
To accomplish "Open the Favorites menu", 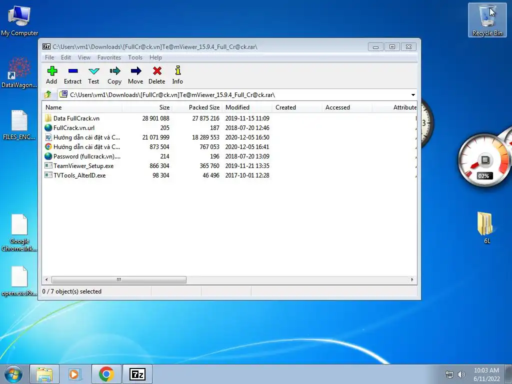I will [109, 57].
